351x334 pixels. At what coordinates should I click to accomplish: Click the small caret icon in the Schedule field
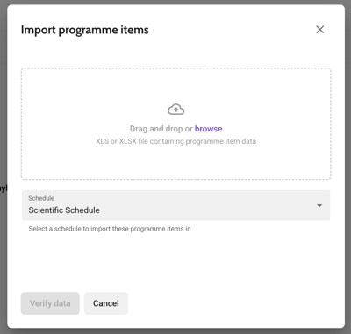(319, 206)
